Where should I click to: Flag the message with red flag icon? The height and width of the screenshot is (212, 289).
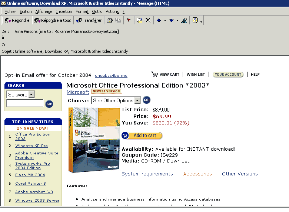(x=129, y=20)
